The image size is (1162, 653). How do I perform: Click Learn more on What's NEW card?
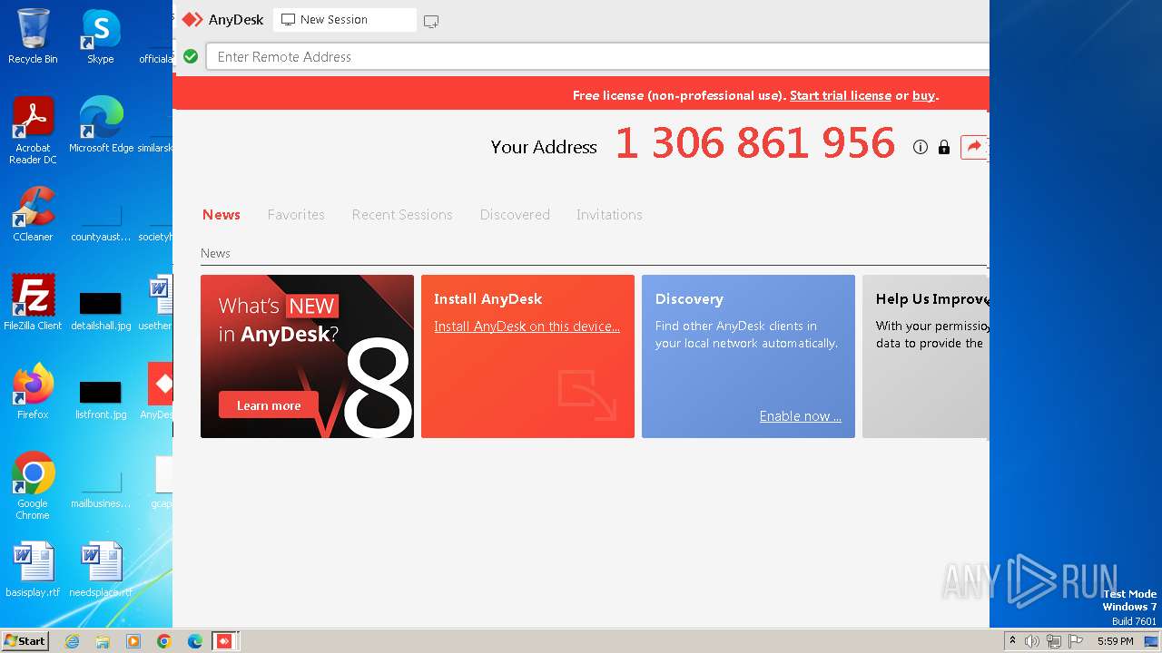point(269,405)
